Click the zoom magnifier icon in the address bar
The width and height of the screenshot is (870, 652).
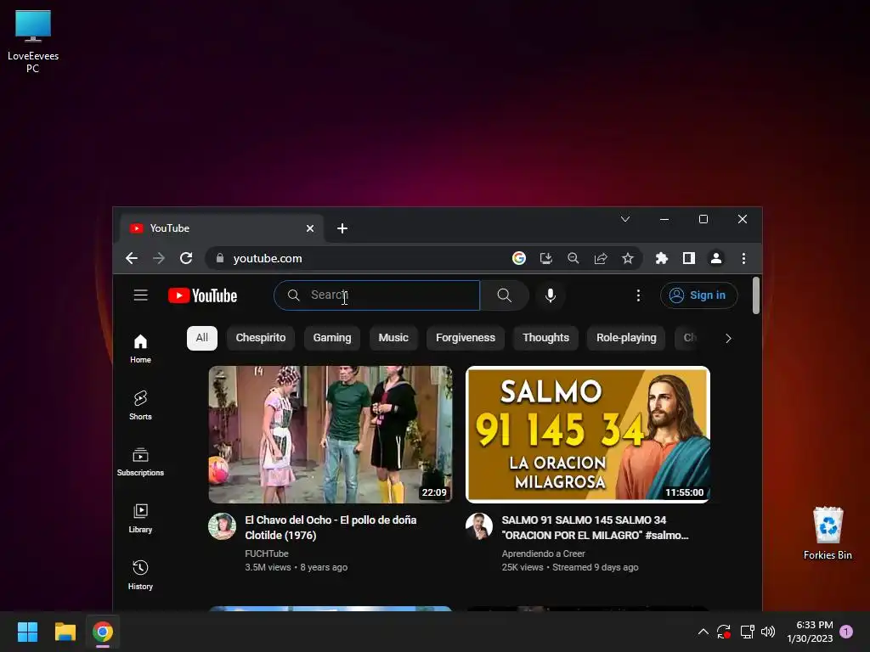[x=573, y=258]
